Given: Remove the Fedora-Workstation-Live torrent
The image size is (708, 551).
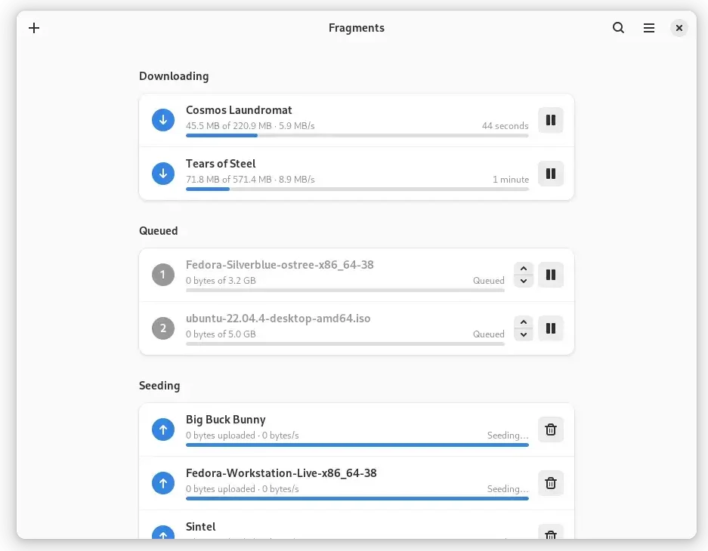Looking at the screenshot, I should [550, 483].
